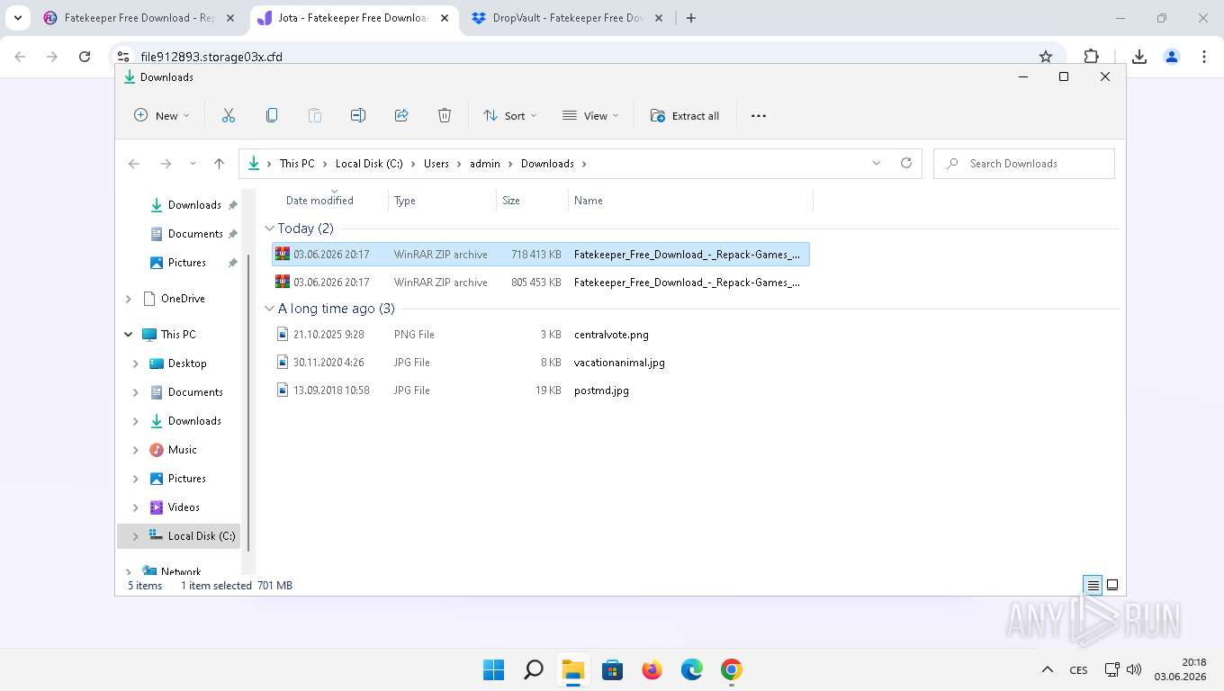Image resolution: width=1224 pixels, height=691 pixels.
Task: Open Chrome downloads icon
Action: pos(1139,57)
